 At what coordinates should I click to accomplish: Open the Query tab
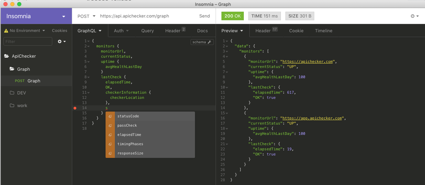point(148,31)
